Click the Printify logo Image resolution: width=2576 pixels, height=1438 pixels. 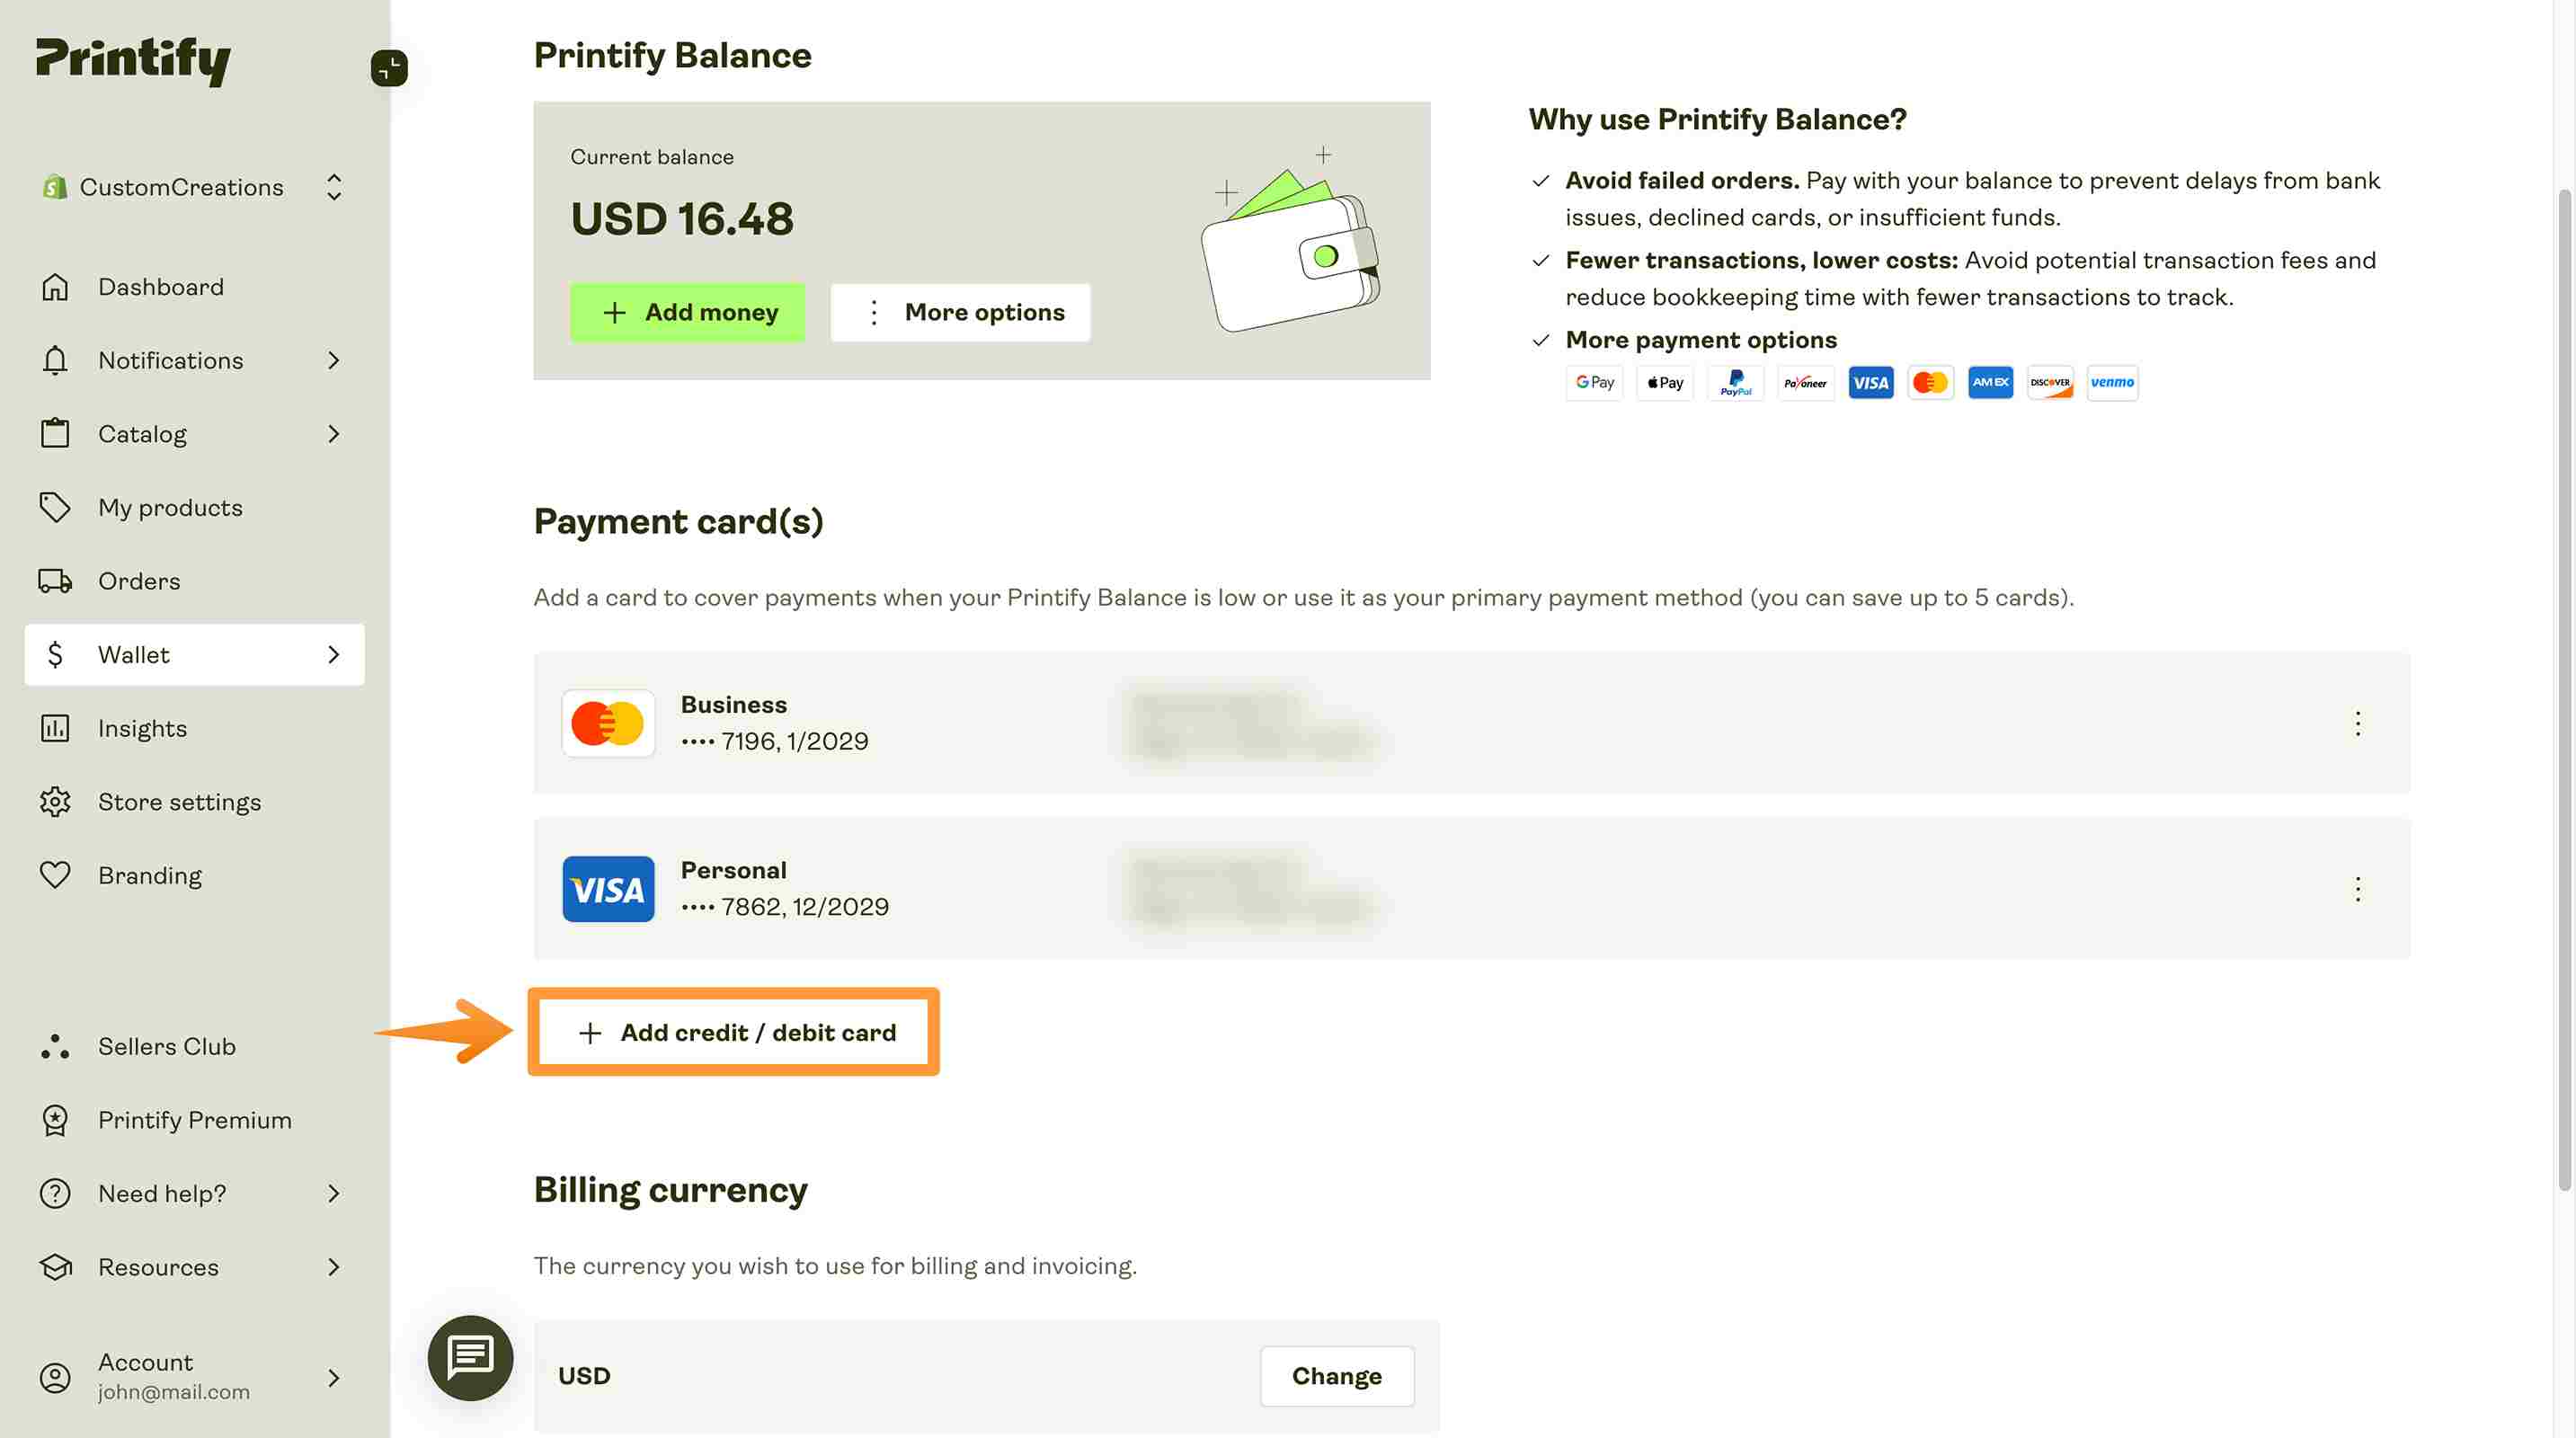point(133,61)
